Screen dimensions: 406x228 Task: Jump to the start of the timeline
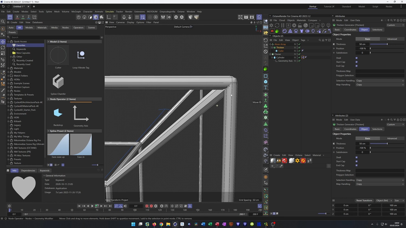coord(79,206)
